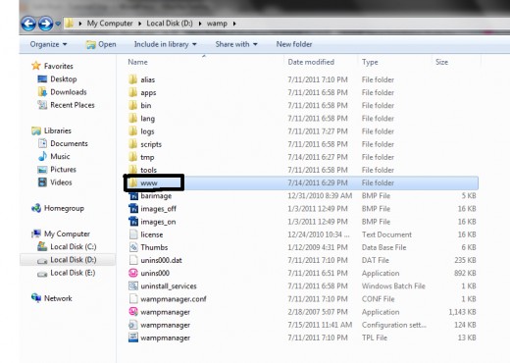Select the apps folder icon
Viewport: 510px width, 363px height.
pos(132,92)
